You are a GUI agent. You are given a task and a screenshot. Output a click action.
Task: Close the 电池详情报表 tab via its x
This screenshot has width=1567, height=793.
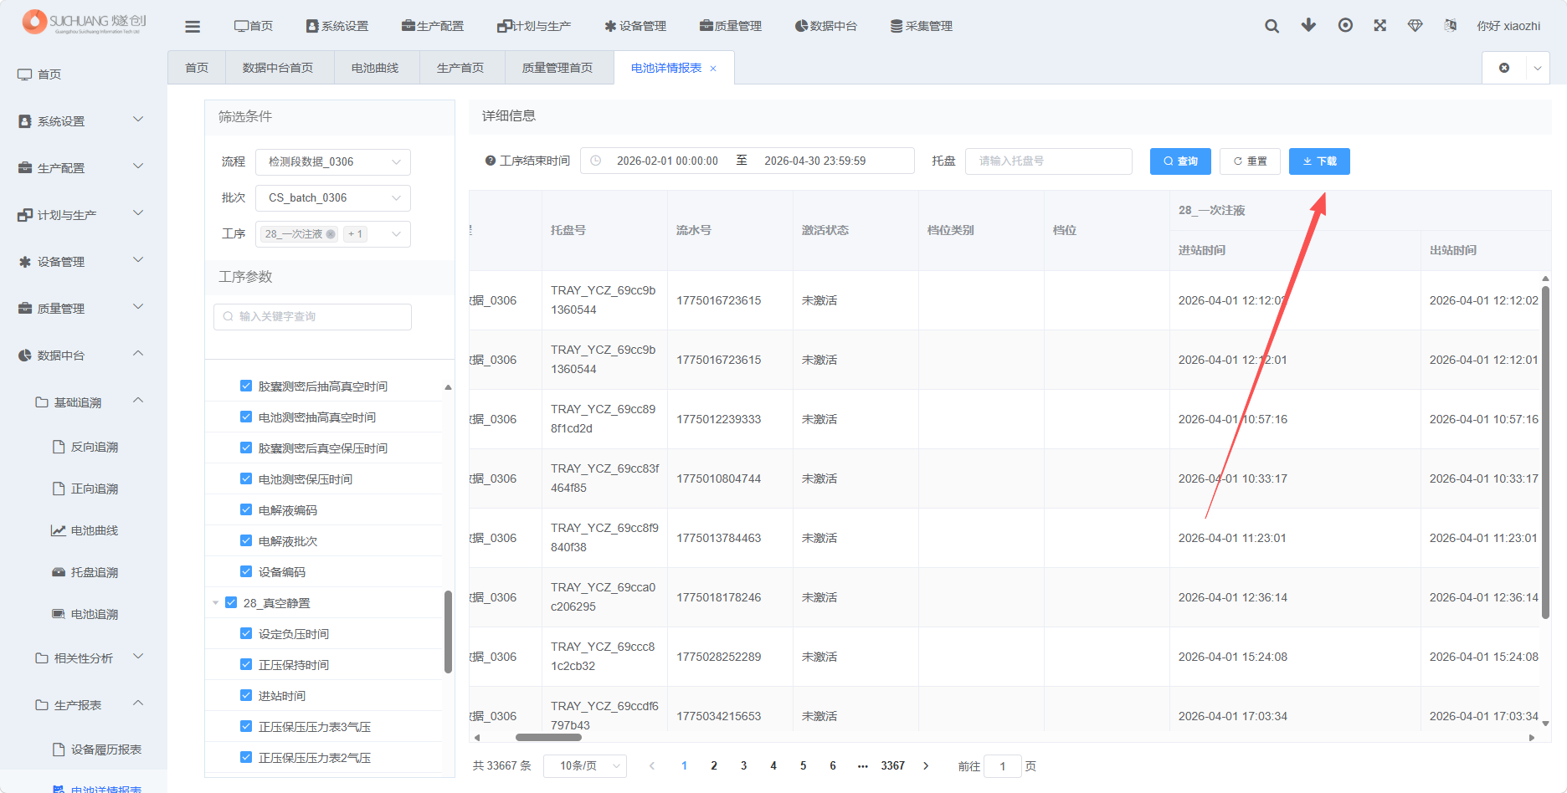(x=713, y=69)
